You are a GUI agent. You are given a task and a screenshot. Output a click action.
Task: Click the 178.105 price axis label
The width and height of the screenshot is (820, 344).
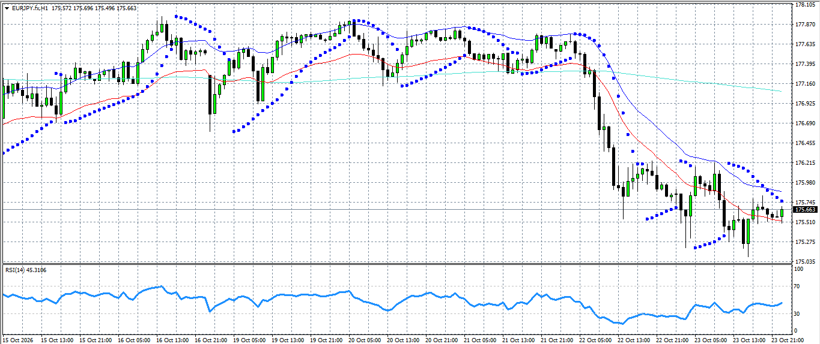tap(804, 5)
